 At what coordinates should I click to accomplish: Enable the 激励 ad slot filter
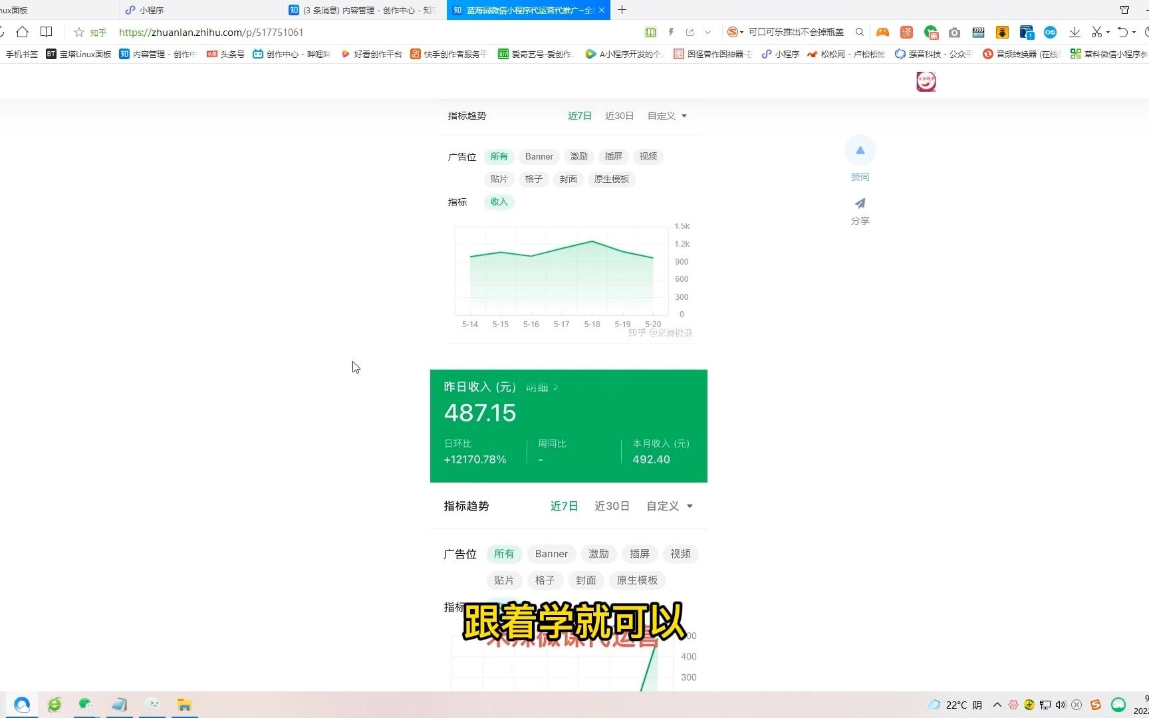[x=578, y=156]
